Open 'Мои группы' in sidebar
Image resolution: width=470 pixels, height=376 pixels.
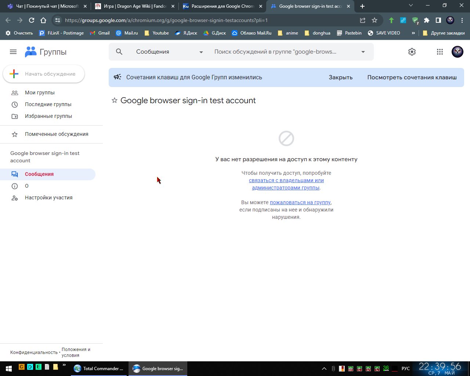pos(40,93)
